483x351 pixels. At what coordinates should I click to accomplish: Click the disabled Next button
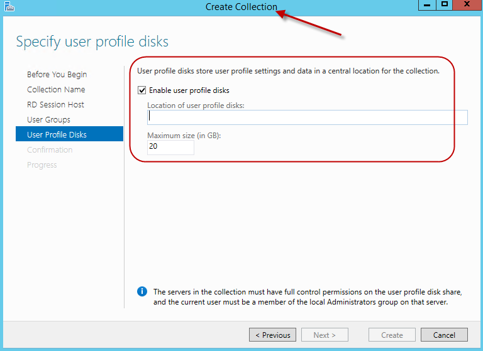325,335
